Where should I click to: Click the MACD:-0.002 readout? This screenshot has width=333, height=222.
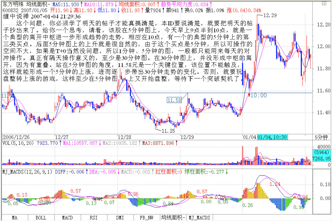pos(136,172)
